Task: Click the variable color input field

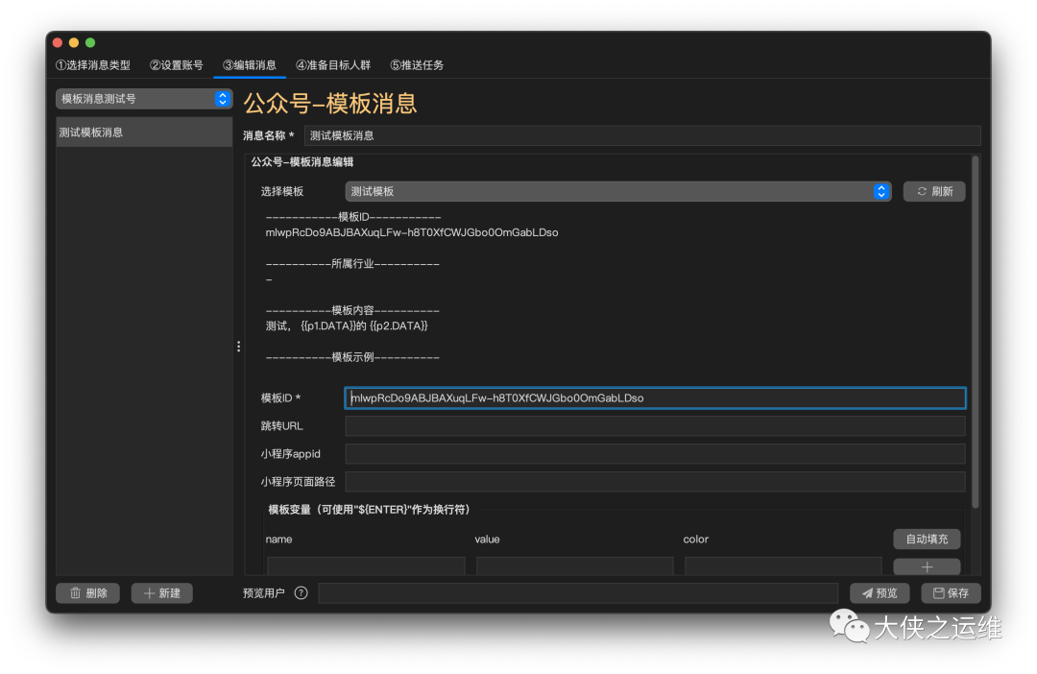Action: (x=784, y=566)
